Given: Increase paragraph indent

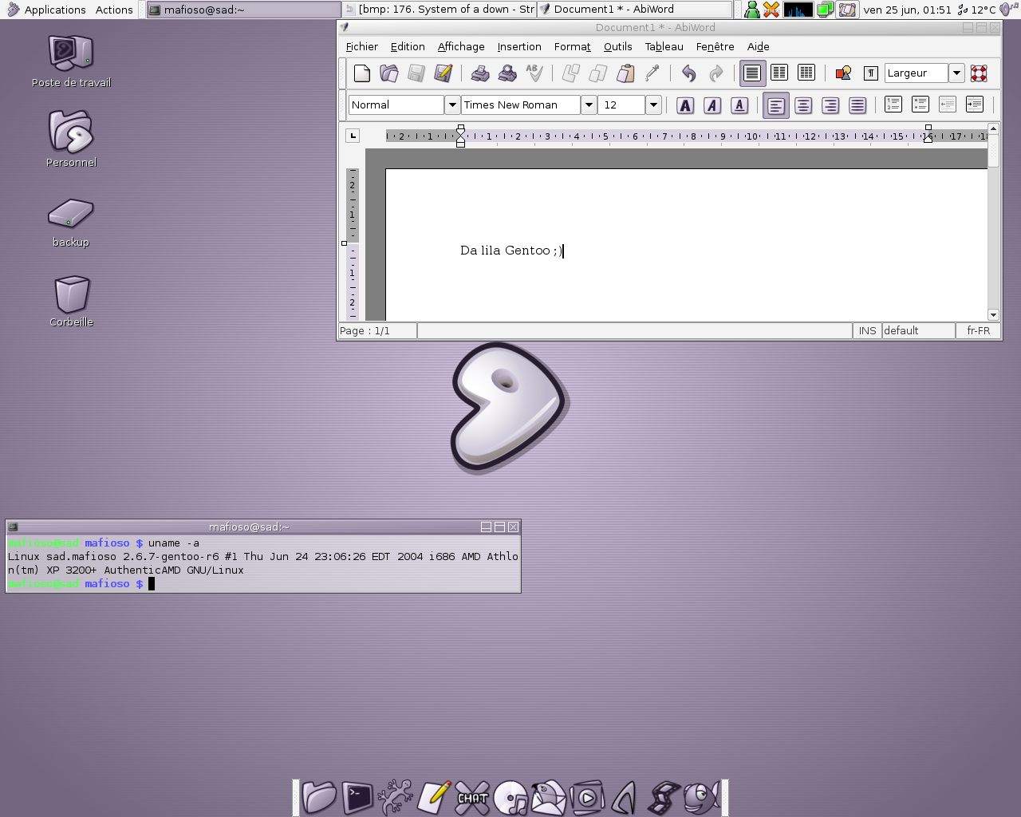Looking at the screenshot, I should [975, 105].
